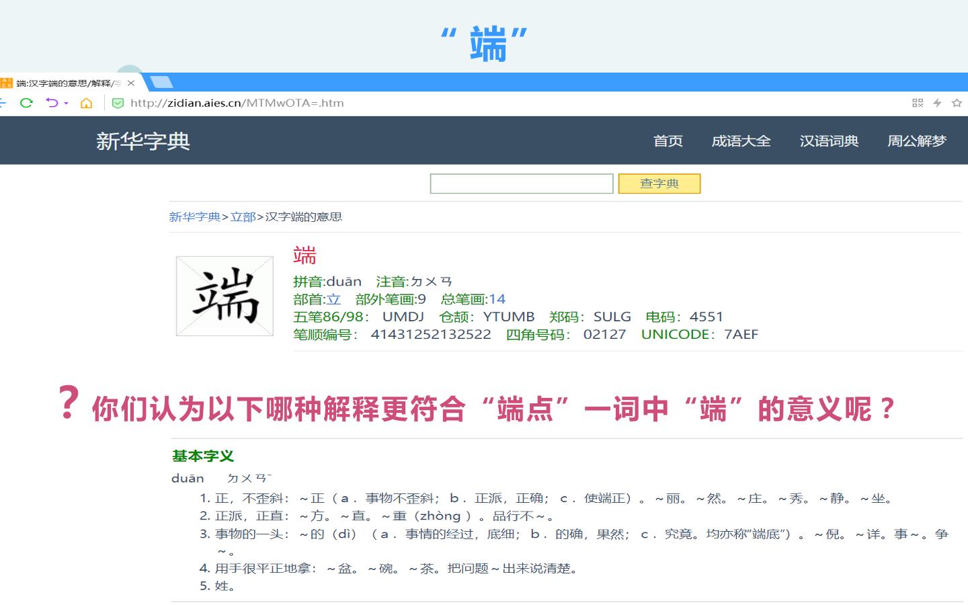
Task: Open the dropdown arrow next to the undo icon
Action: [66, 104]
